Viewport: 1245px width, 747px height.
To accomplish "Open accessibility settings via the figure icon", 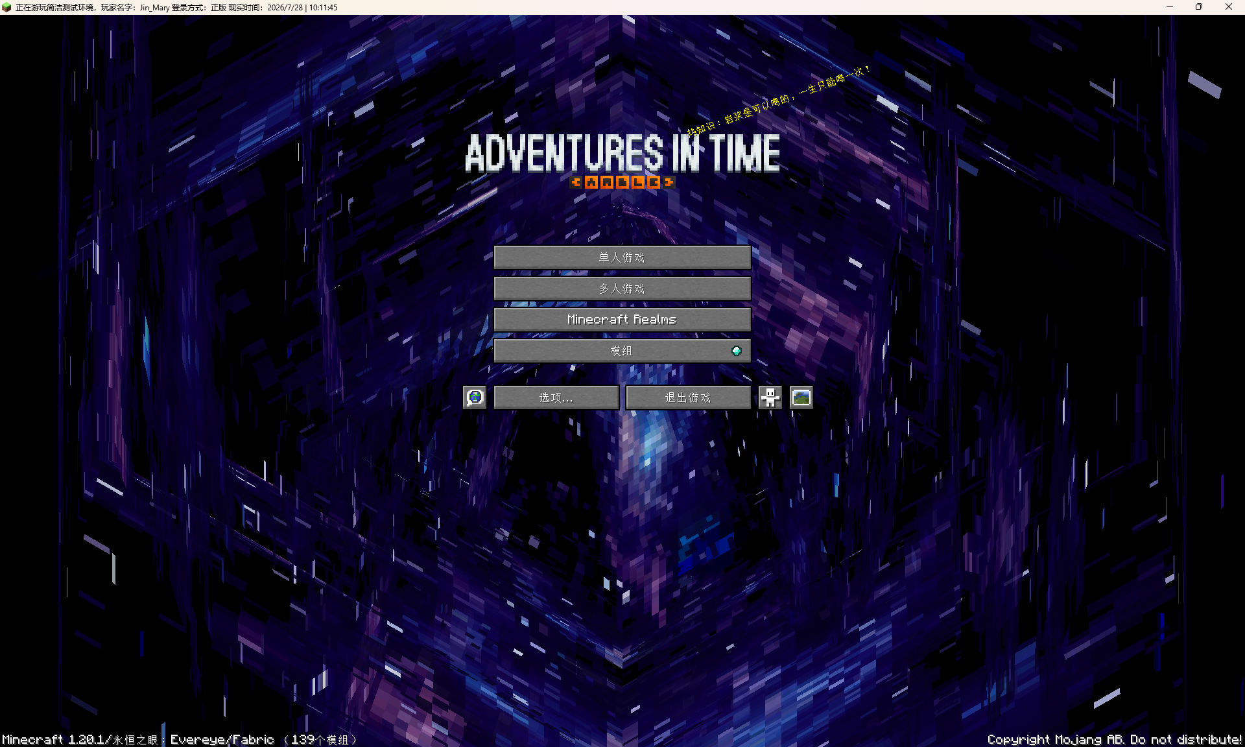I will point(770,397).
